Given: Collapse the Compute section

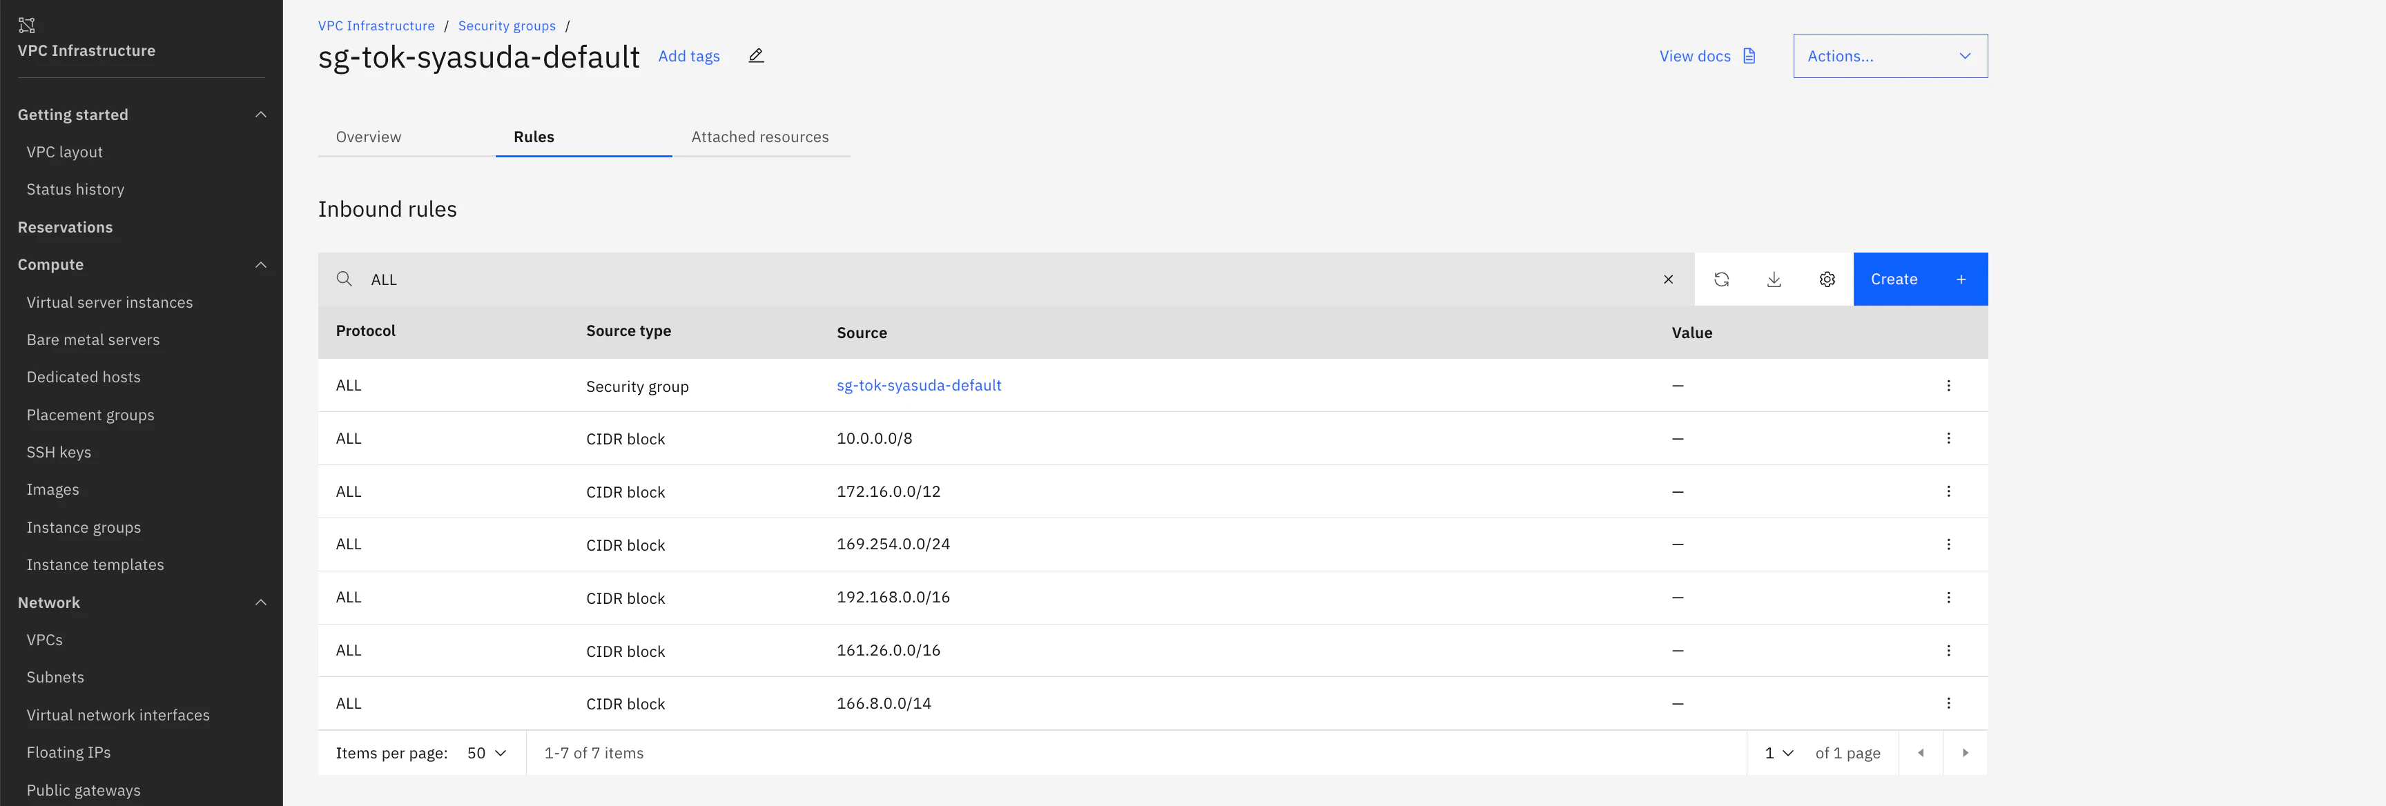Looking at the screenshot, I should (x=261, y=265).
